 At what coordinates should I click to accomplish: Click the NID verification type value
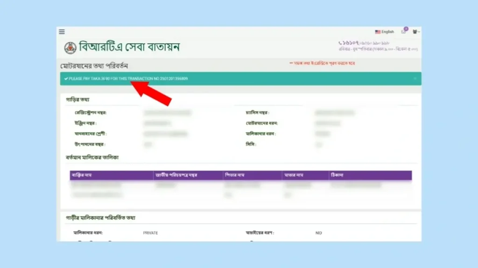point(318,233)
